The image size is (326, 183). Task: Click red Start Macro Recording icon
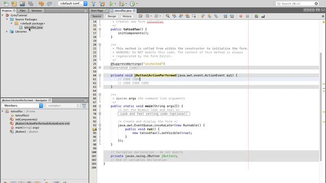[x=241, y=16]
